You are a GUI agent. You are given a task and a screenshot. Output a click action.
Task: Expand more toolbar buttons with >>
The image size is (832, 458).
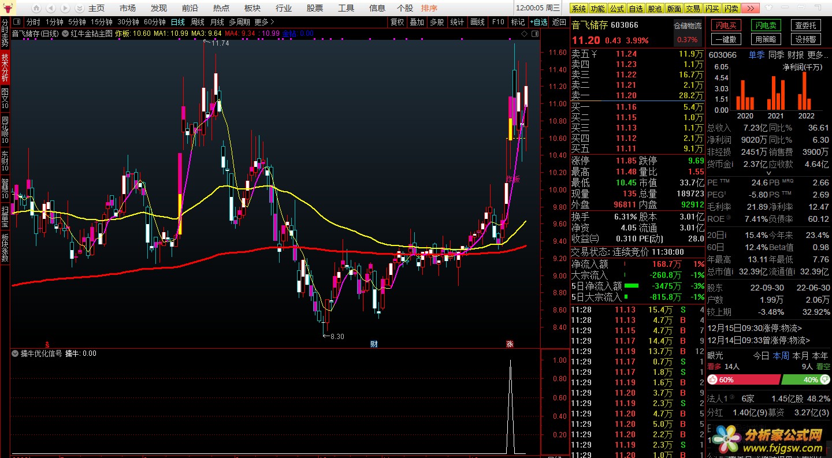coord(750,8)
